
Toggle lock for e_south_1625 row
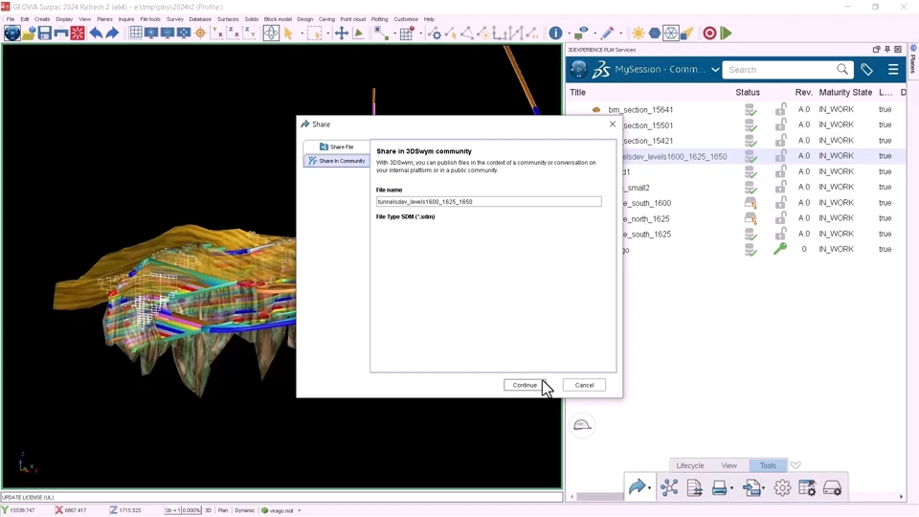pos(781,234)
